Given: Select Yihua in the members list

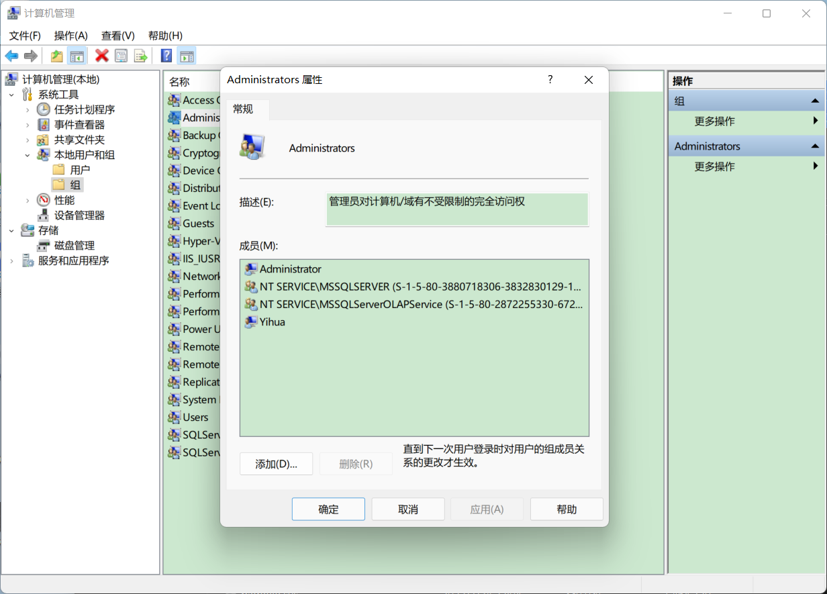Looking at the screenshot, I should click(273, 322).
